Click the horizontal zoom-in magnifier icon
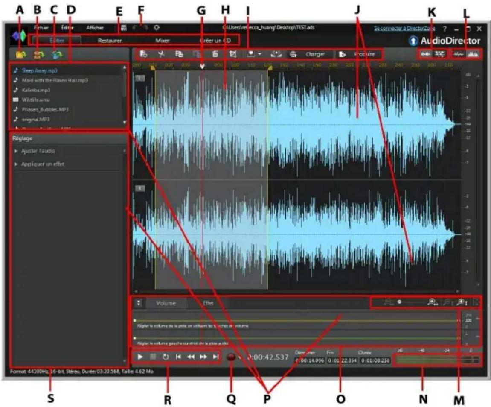Image resolution: width=491 pixels, height=407 pixels. click(x=433, y=302)
